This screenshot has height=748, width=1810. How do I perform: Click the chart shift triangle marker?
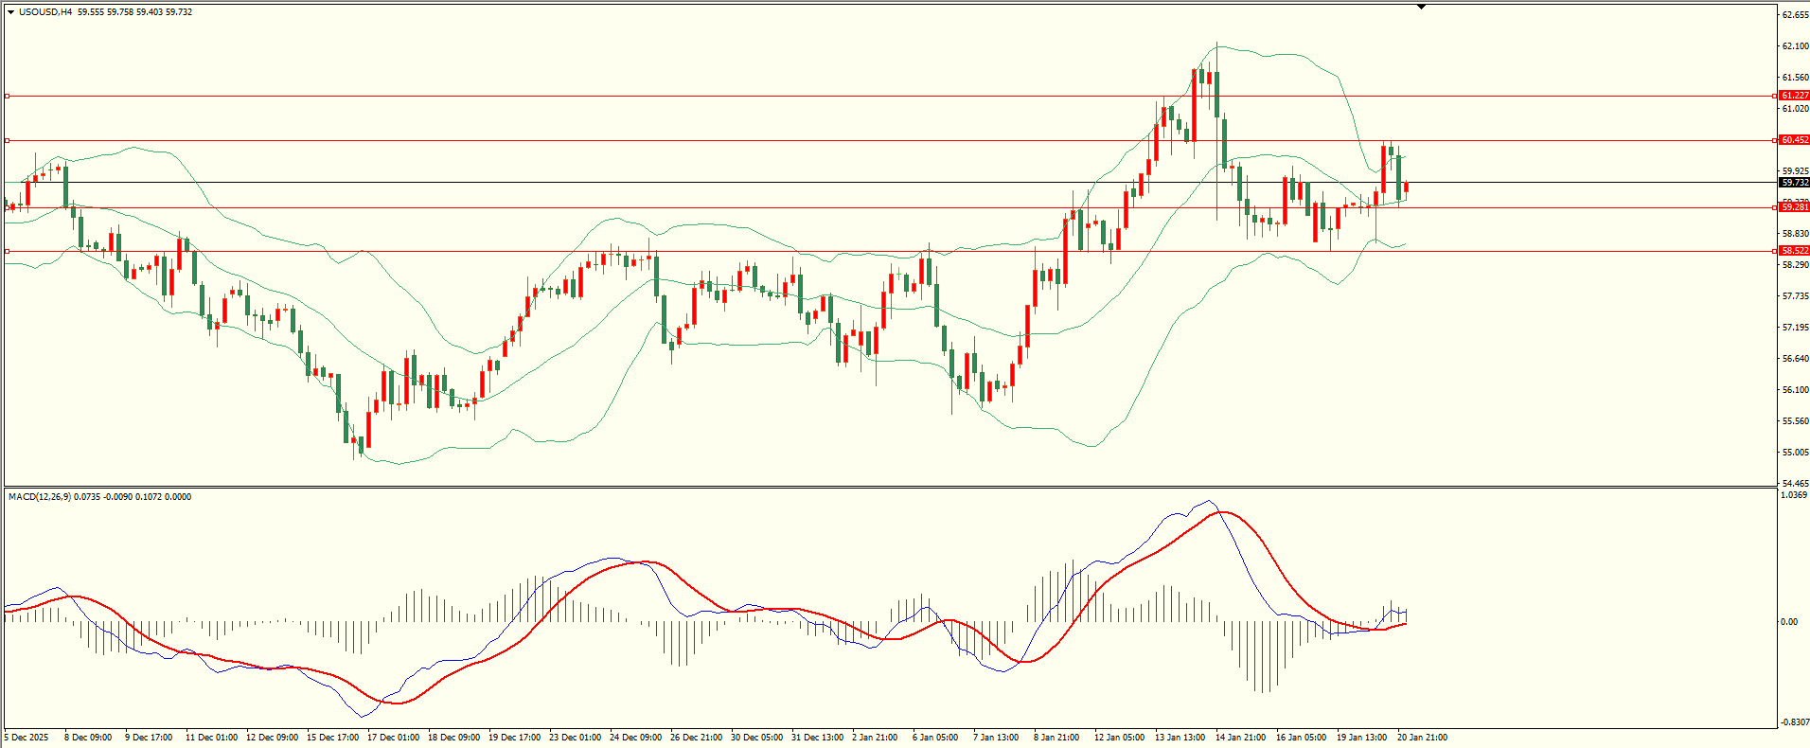1421,7
